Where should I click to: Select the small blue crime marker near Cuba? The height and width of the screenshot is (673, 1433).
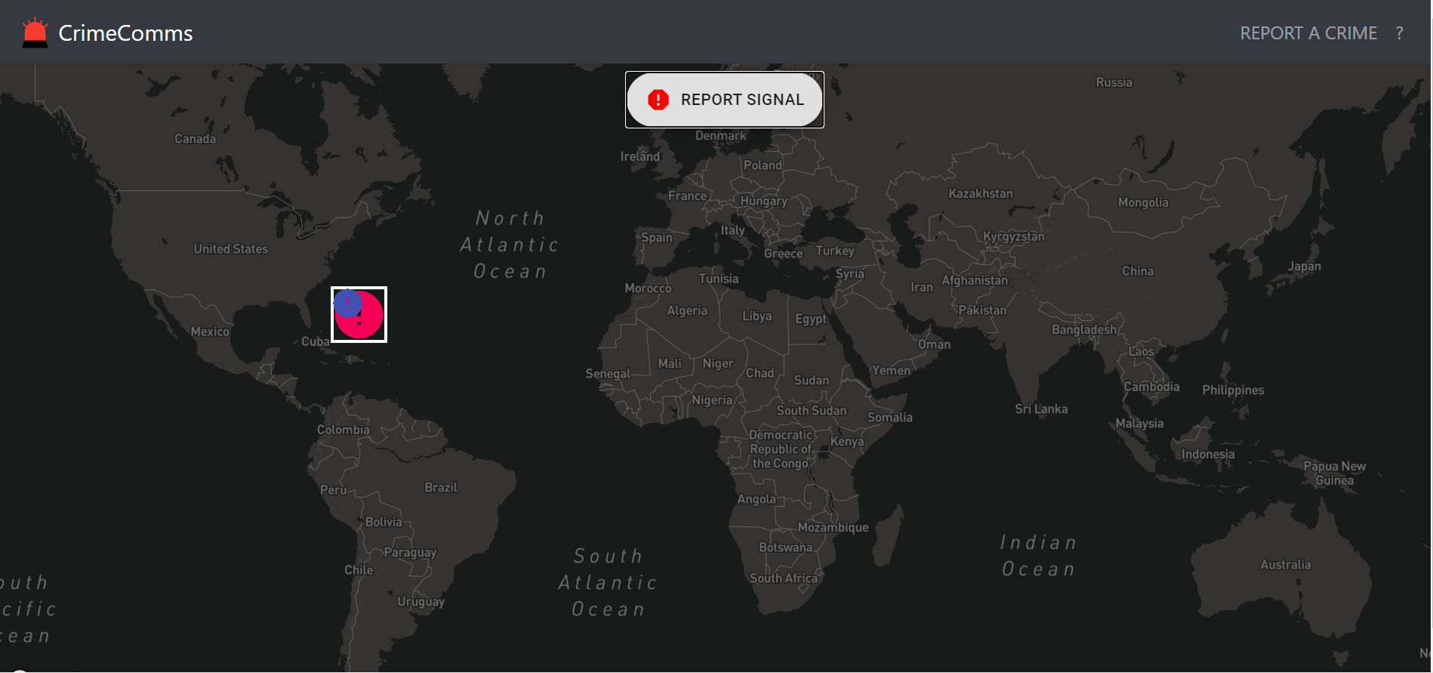tap(347, 303)
